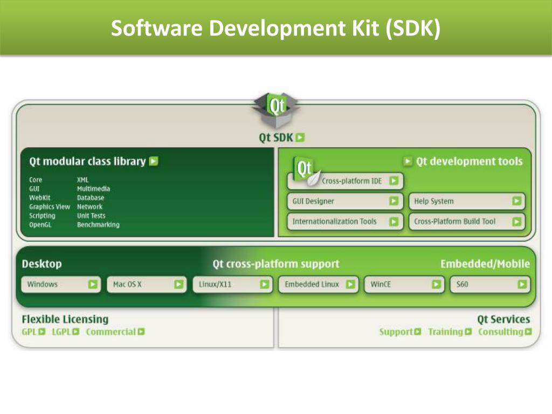Click arrow icon next to LGPL
This screenshot has height=414, width=552.
[75, 332]
